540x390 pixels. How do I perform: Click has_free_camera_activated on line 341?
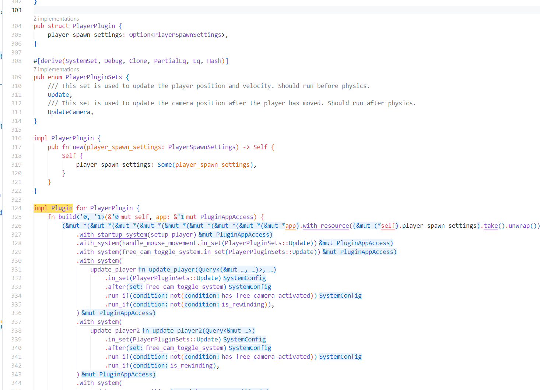(266, 357)
